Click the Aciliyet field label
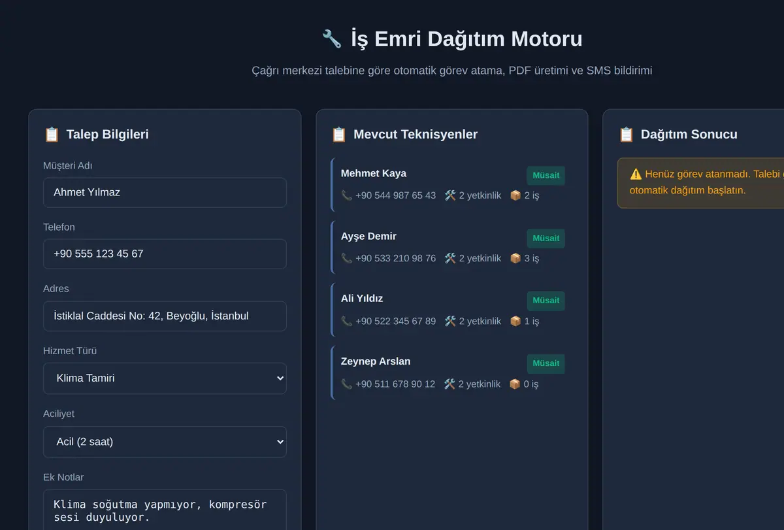The width and height of the screenshot is (784, 530). coord(59,414)
